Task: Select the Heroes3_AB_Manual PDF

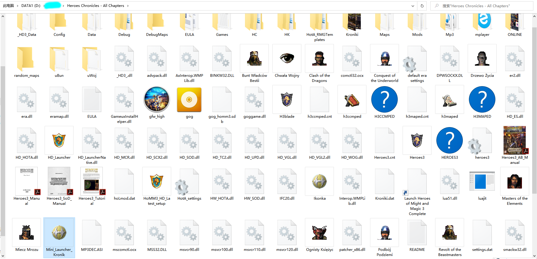Action: point(515,140)
